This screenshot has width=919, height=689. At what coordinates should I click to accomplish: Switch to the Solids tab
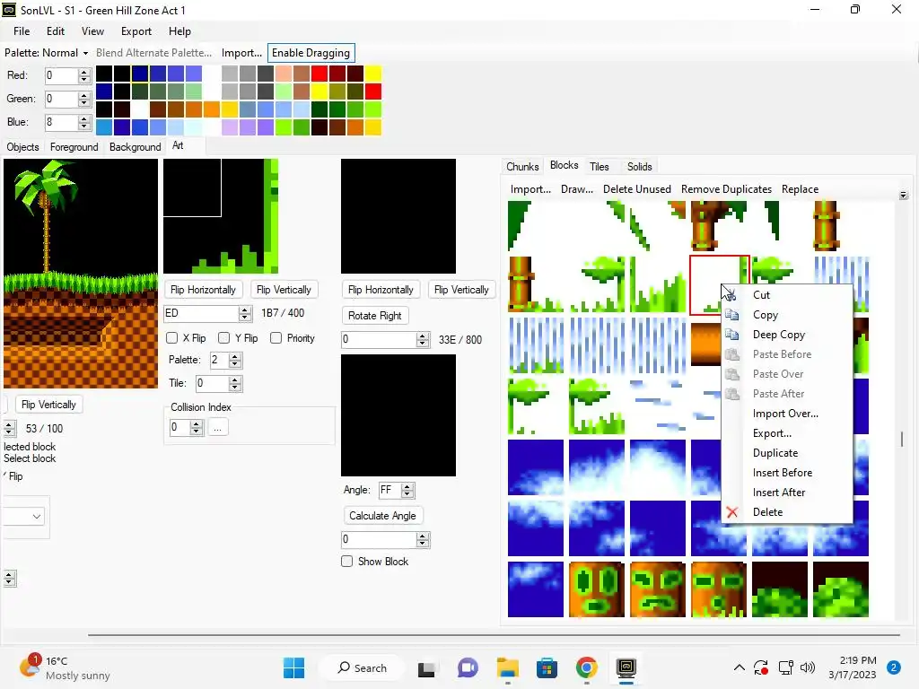point(639,166)
